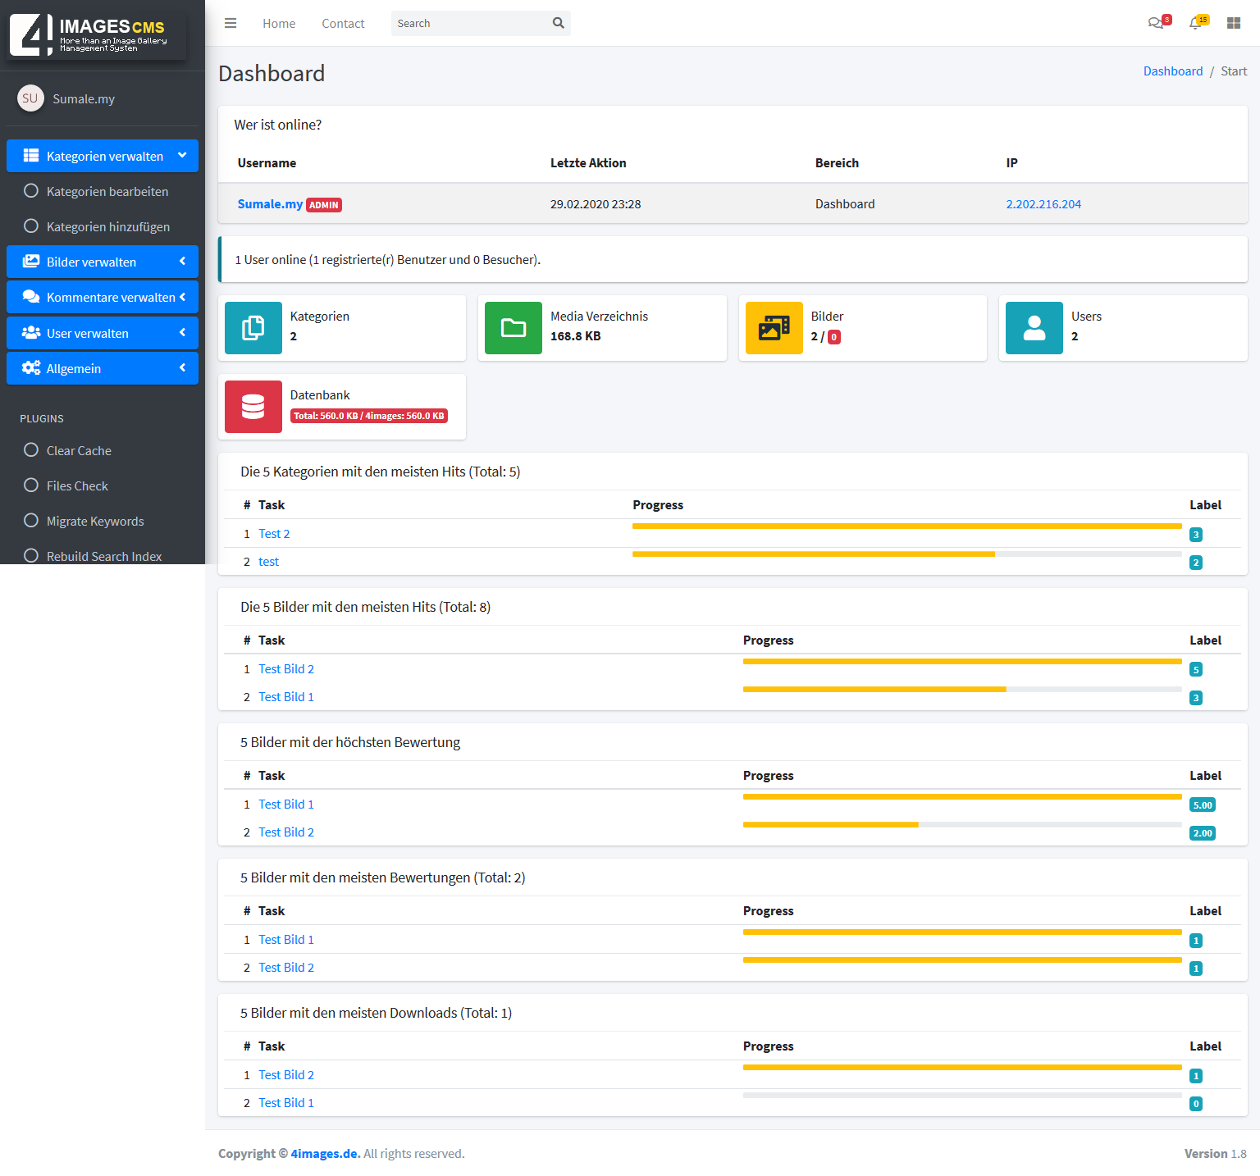The height and width of the screenshot is (1176, 1260).
Task: Open the IP address 2.202.216.204 link
Action: click(1043, 204)
